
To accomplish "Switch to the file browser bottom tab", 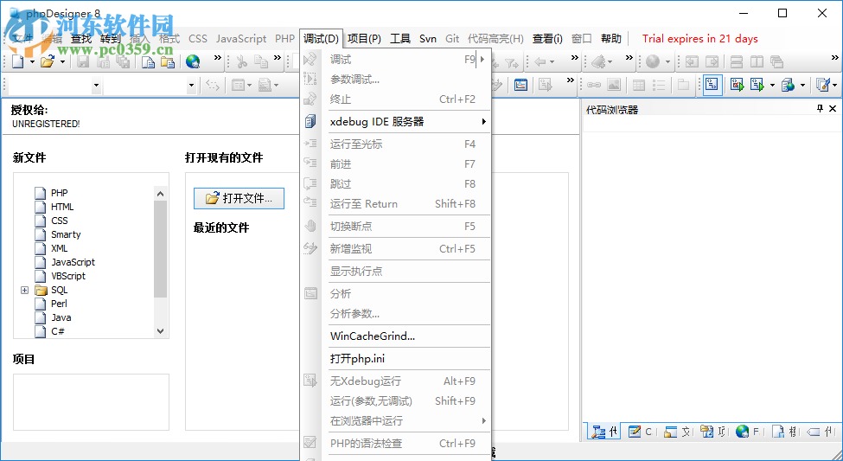I will point(676,432).
